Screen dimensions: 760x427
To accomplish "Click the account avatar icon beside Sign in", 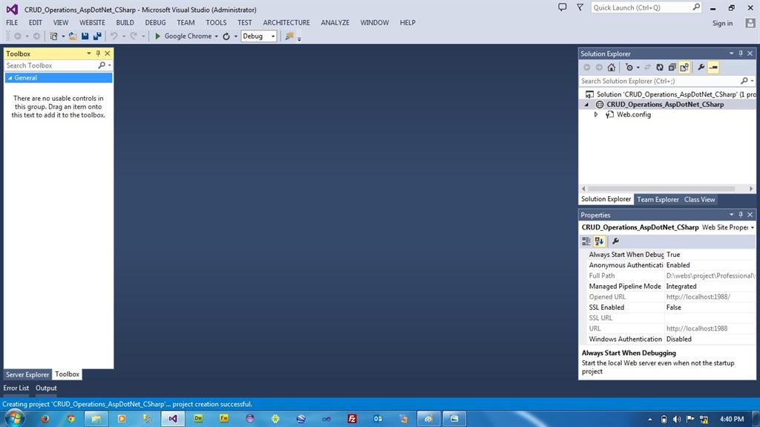I will pos(750,23).
